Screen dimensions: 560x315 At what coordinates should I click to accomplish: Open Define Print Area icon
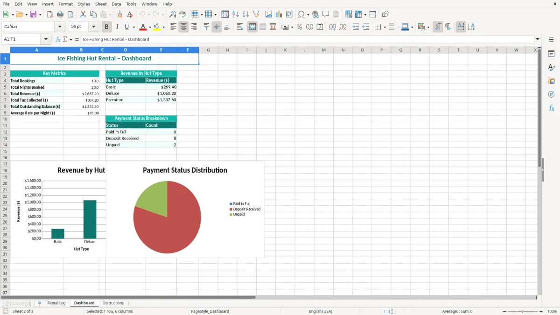[349, 14]
